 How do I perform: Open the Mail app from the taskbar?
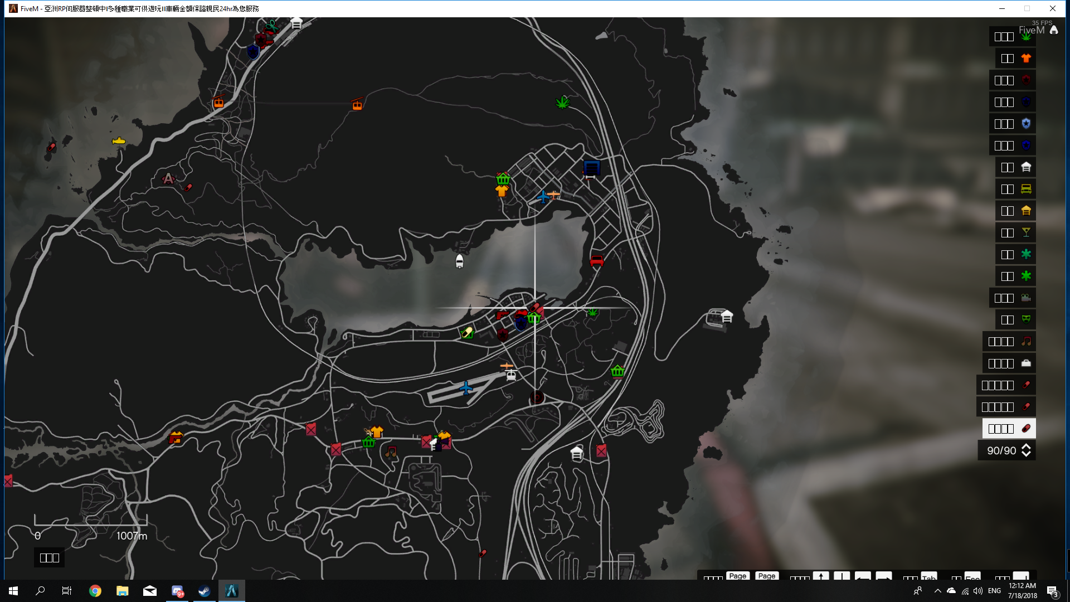point(150,591)
